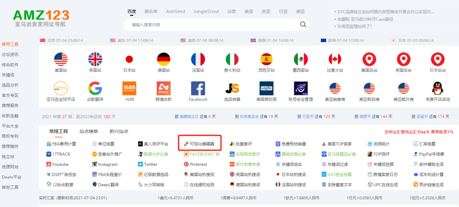Open the Google 谷歌翻译 icon
Screen dimensions: 459x207
pos(95,88)
